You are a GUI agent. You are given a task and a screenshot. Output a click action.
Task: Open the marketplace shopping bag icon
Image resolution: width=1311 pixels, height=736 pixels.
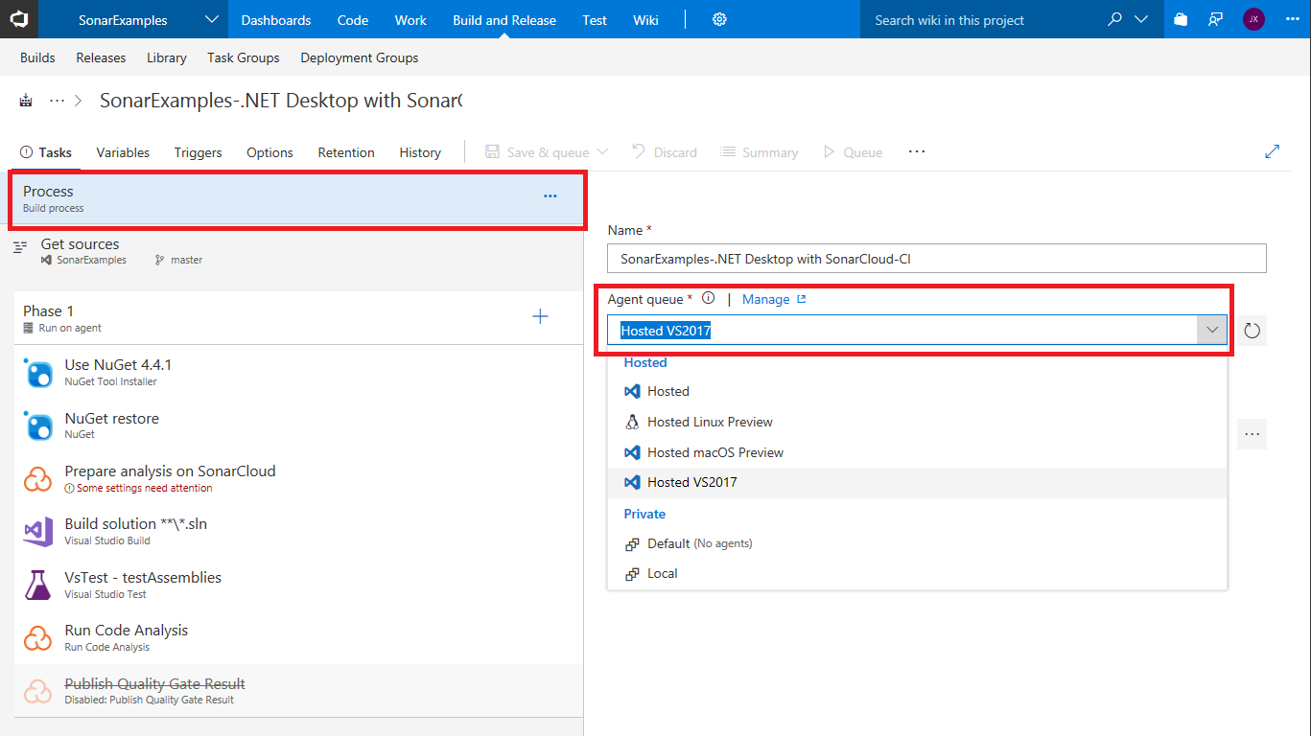(1181, 19)
